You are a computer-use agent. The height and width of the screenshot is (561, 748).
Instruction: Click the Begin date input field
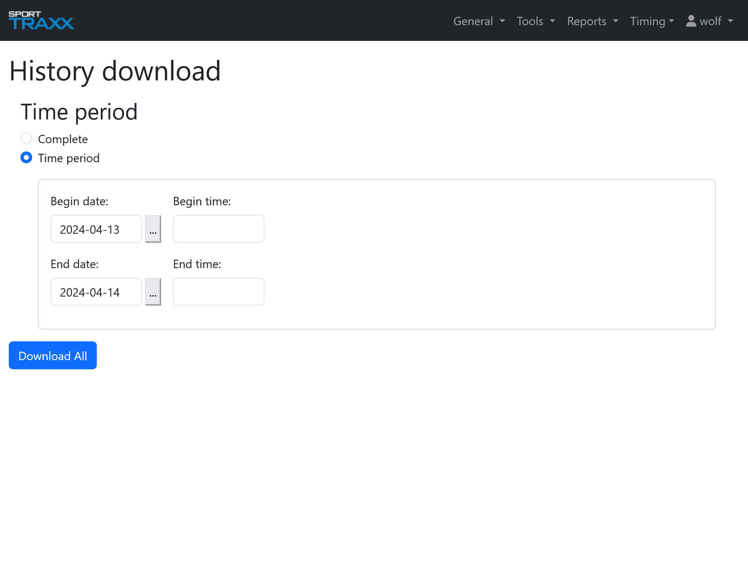click(96, 229)
